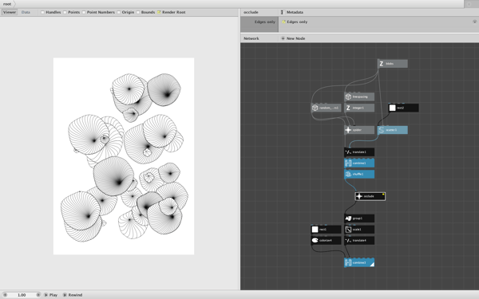Click the rendered blobs artwork in viewer
The width and height of the screenshot is (479, 299).
pyautogui.click(x=124, y=156)
